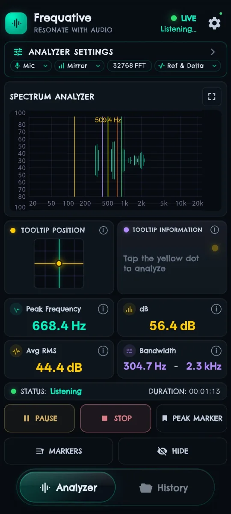The height and width of the screenshot is (514, 231).
Task: Enter fullscreen for the spectrum analyzer
Action: tap(212, 96)
